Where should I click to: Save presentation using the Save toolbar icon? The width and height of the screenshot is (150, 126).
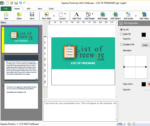coord(32,16)
